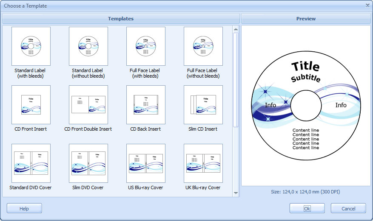
Task: Click the 'US Blu-ray Cover' caption text
Action: tap(145, 187)
